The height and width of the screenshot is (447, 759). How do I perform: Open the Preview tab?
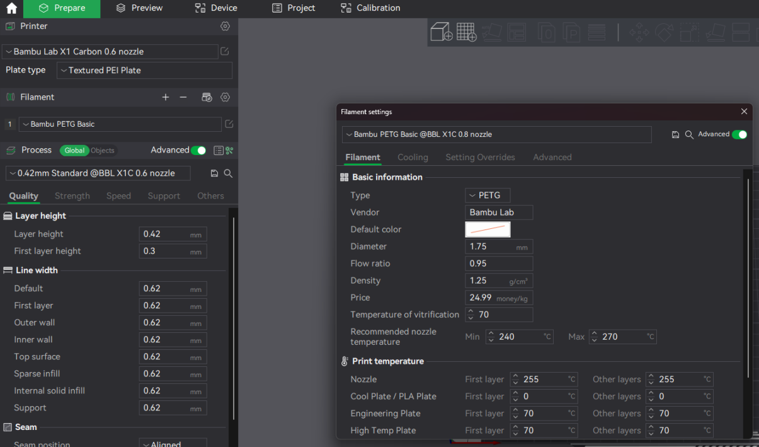(139, 8)
